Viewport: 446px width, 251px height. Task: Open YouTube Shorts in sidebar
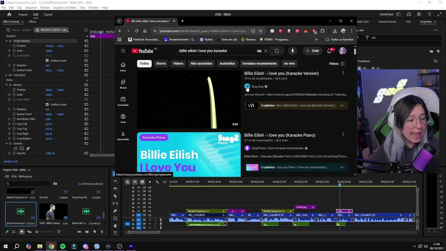point(123,84)
